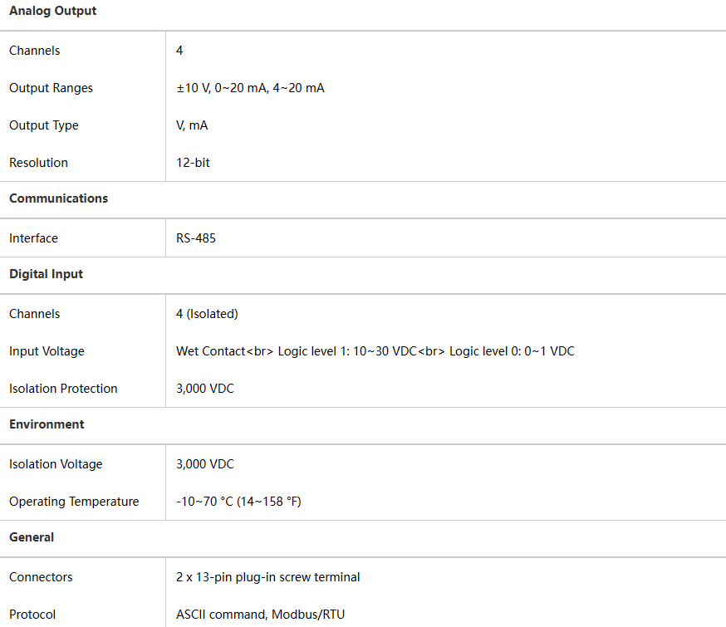The image size is (726, 627).
Task: Select the Input Voltage label
Action: (47, 351)
